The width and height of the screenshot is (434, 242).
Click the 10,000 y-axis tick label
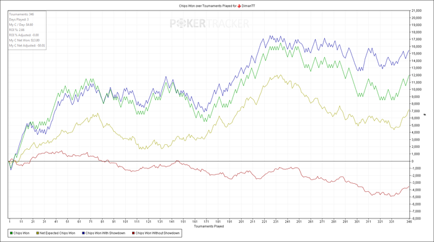click(x=417, y=90)
